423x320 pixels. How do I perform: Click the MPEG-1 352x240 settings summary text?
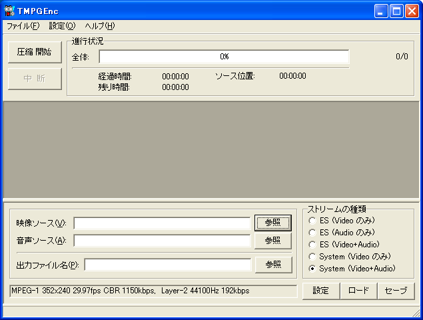pos(131,291)
